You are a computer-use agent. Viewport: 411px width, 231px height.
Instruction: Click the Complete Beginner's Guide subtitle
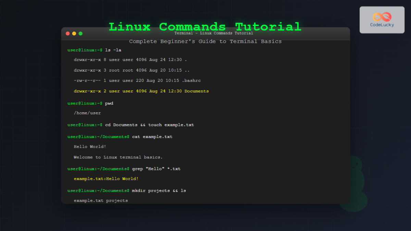coord(206,41)
